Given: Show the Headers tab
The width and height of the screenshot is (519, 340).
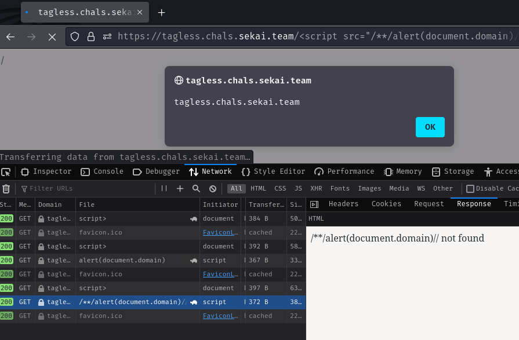Looking at the screenshot, I should pyautogui.click(x=343, y=204).
